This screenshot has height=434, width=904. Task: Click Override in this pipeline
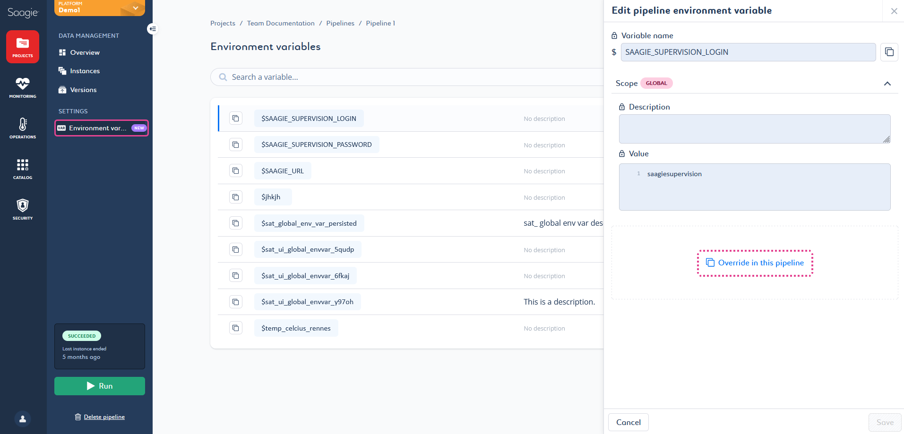coord(755,263)
